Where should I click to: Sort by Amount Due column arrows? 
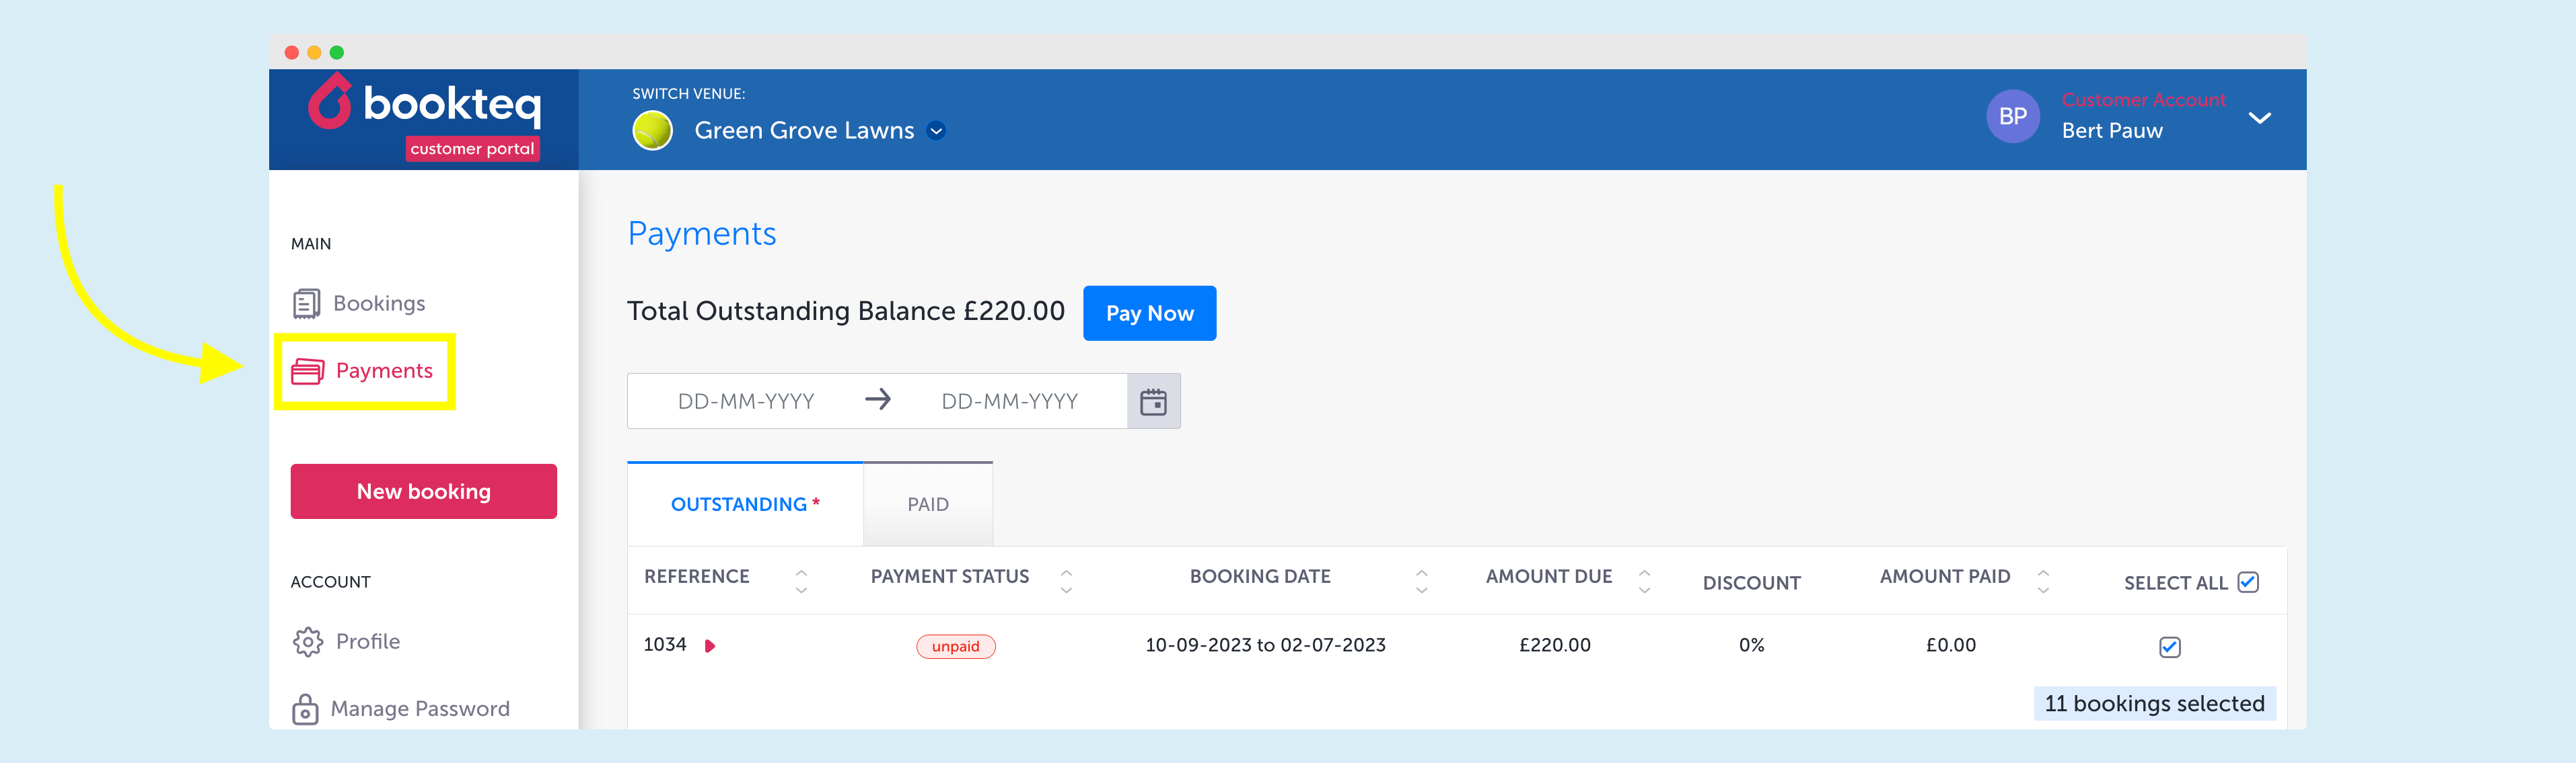1644,581
